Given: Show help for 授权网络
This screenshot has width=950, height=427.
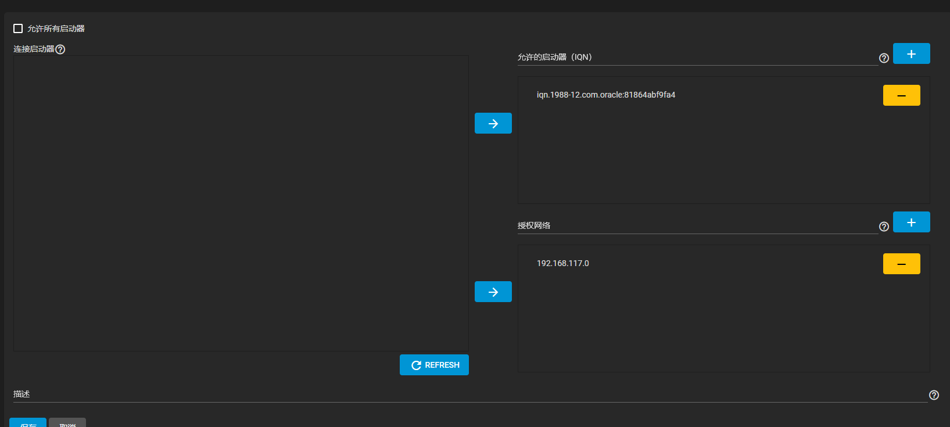Looking at the screenshot, I should tap(884, 227).
